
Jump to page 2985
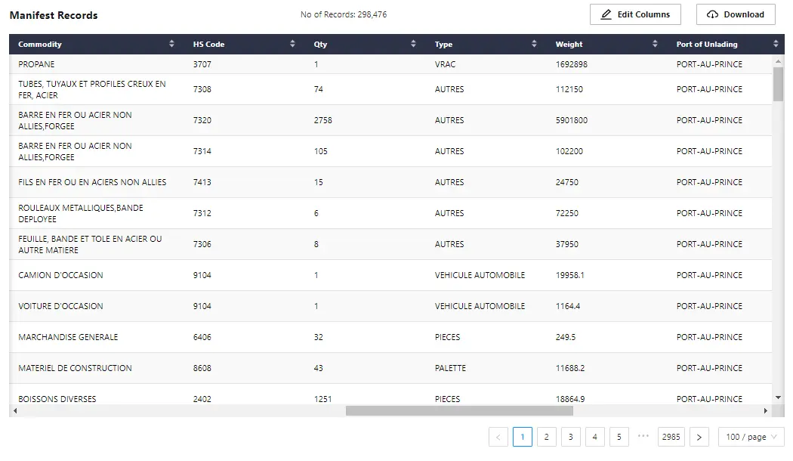[x=671, y=437]
